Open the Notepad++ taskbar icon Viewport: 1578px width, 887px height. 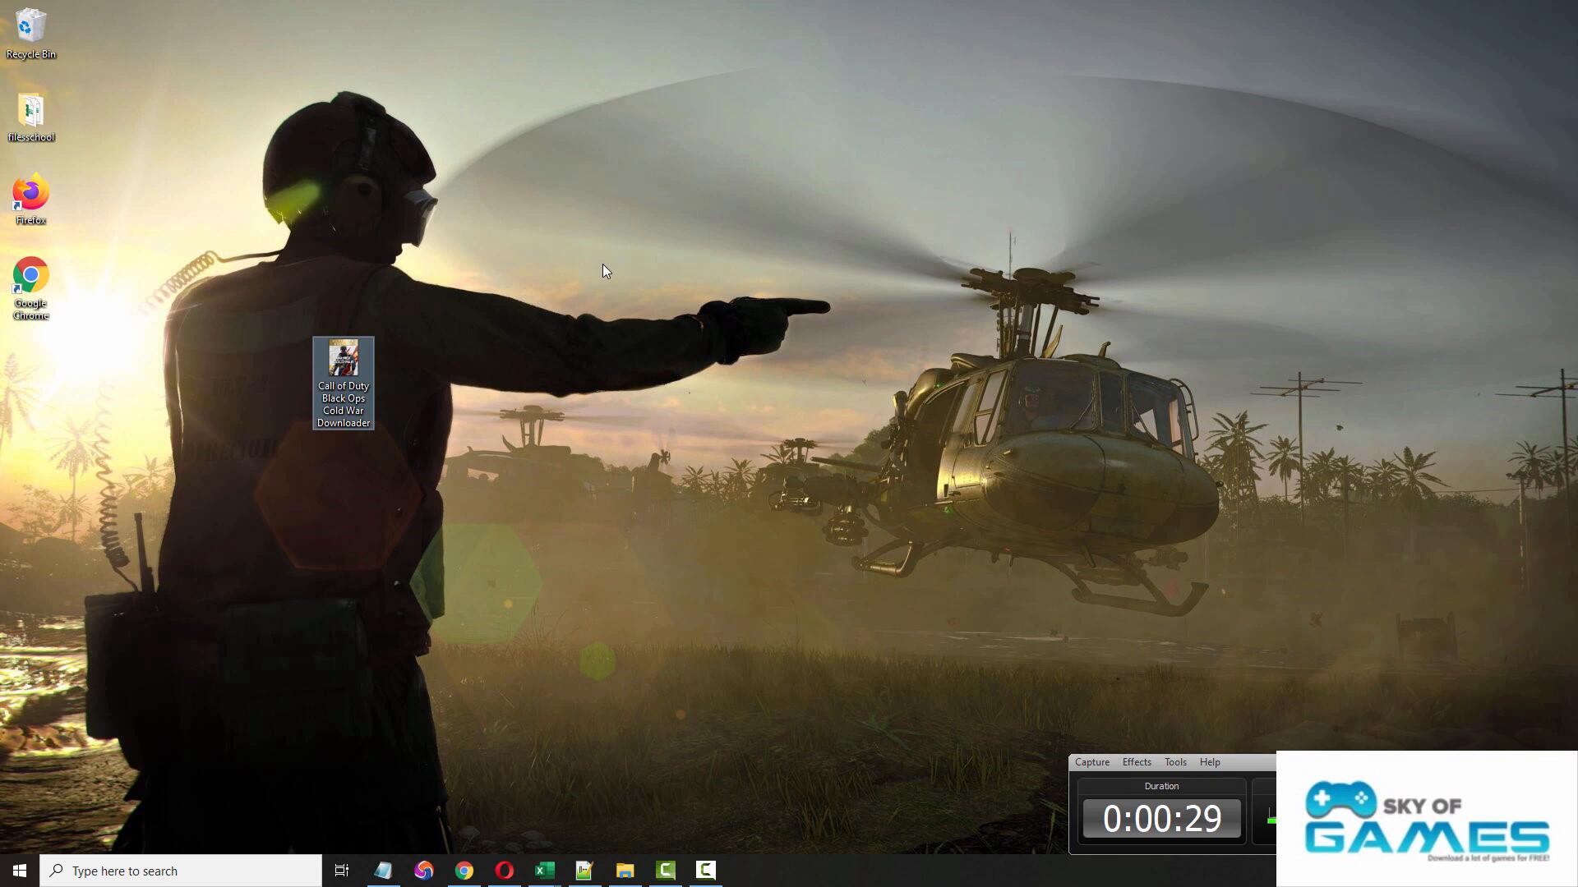(x=584, y=871)
